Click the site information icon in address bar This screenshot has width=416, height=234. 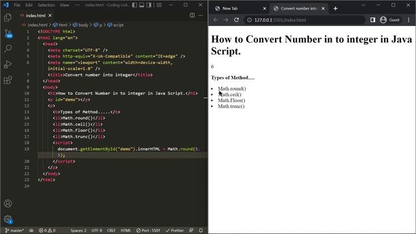[249, 20]
